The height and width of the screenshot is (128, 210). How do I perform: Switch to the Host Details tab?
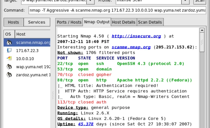[x=124, y=22]
